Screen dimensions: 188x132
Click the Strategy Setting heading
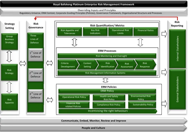click(x=10, y=26)
